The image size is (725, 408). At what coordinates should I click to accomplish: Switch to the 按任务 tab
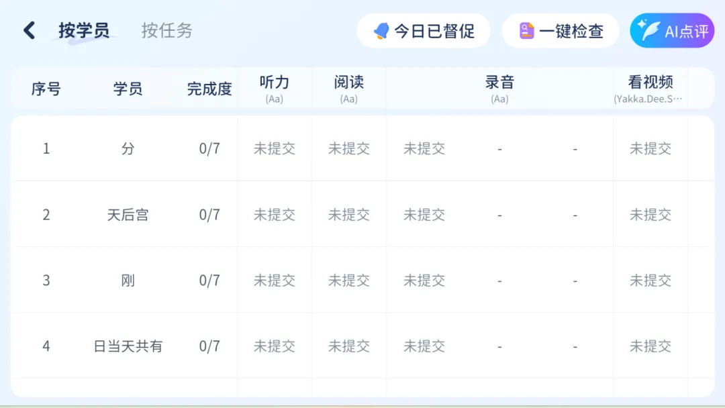(166, 31)
